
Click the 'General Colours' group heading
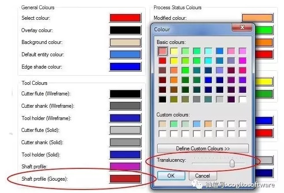38,7
